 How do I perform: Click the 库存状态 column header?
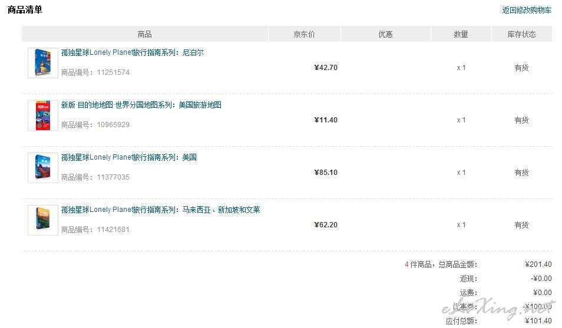coord(521,34)
